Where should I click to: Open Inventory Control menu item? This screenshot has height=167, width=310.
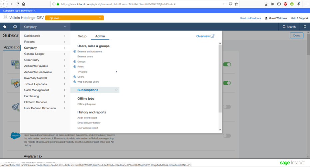35,78
